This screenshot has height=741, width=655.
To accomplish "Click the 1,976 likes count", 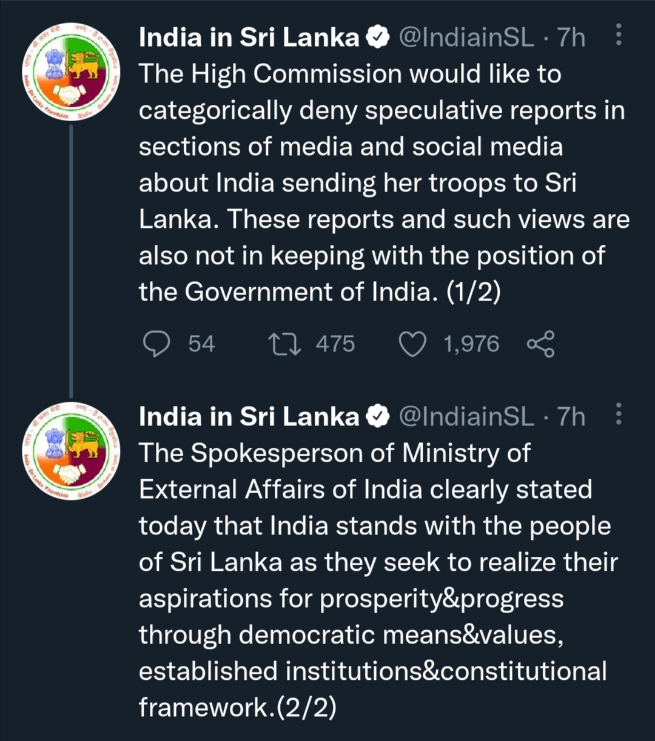I will click(x=471, y=344).
